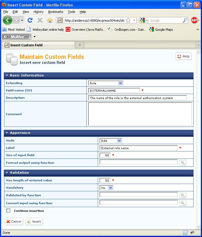Collapse the Validation section
Screen dimensions: 202x237
point(7,173)
